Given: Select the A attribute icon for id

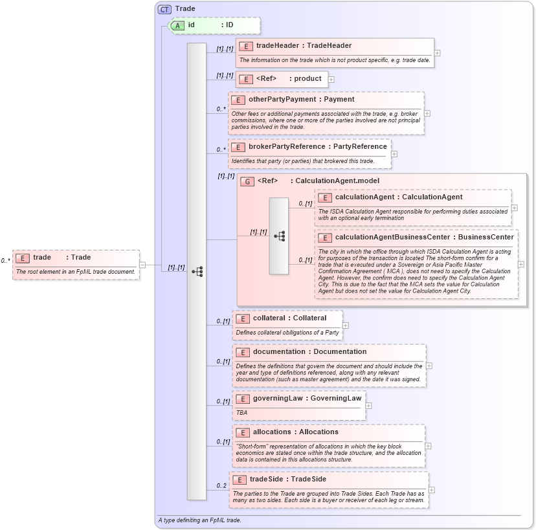Looking at the screenshot, I should (x=178, y=25).
